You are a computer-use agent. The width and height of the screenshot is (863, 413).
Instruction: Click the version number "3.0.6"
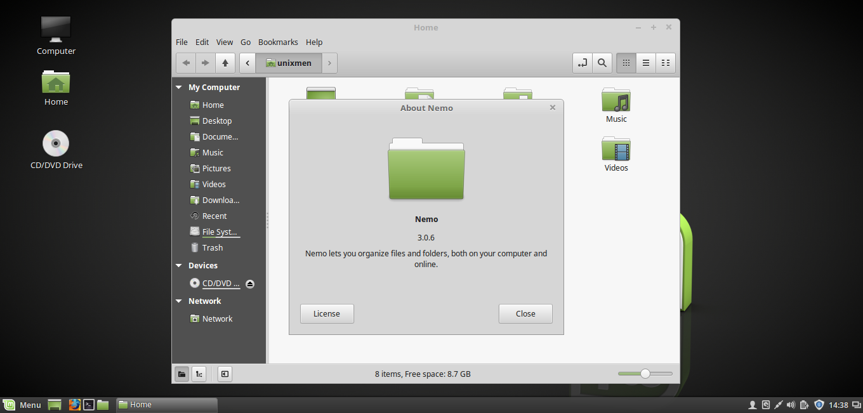(x=426, y=238)
